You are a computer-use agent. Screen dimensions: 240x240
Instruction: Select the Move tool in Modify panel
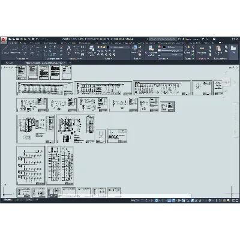pyautogui.click(x=45, y=47)
